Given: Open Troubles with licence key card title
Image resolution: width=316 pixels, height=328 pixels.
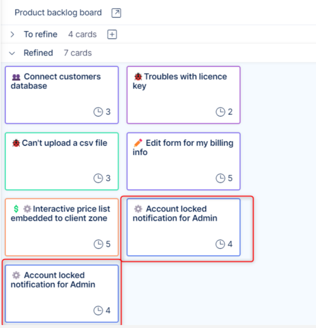Looking at the screenshot, I should click(185, 77).
